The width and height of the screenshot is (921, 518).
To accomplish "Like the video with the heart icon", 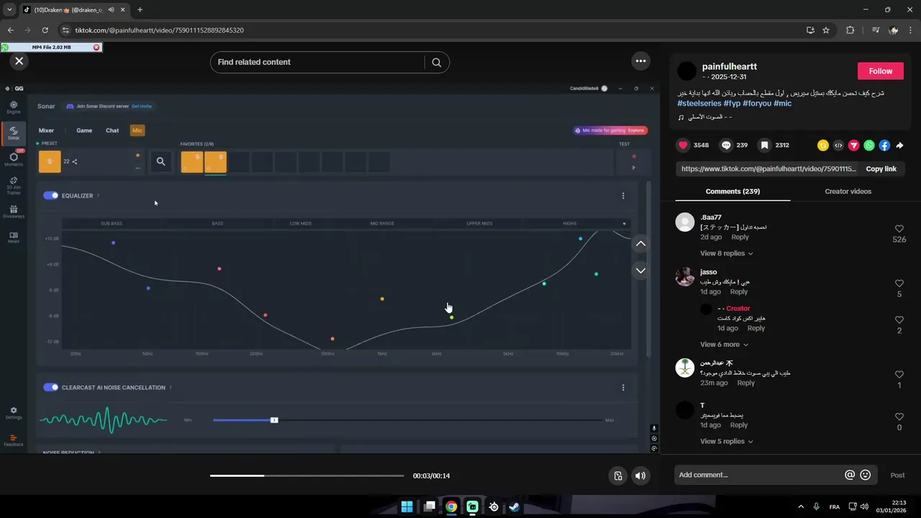I will tap(683, 145).
